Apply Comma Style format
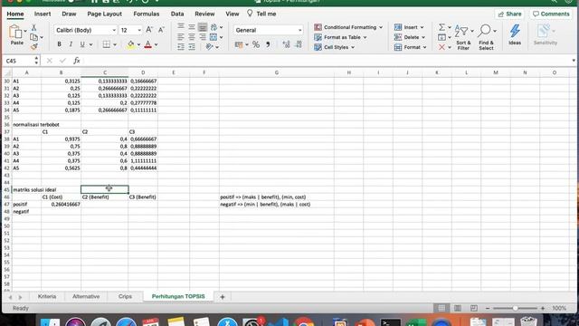Viewport: 579px width, 326px height. 268,44
